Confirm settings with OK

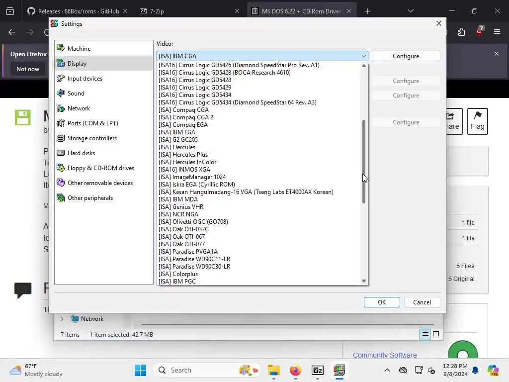382,302
